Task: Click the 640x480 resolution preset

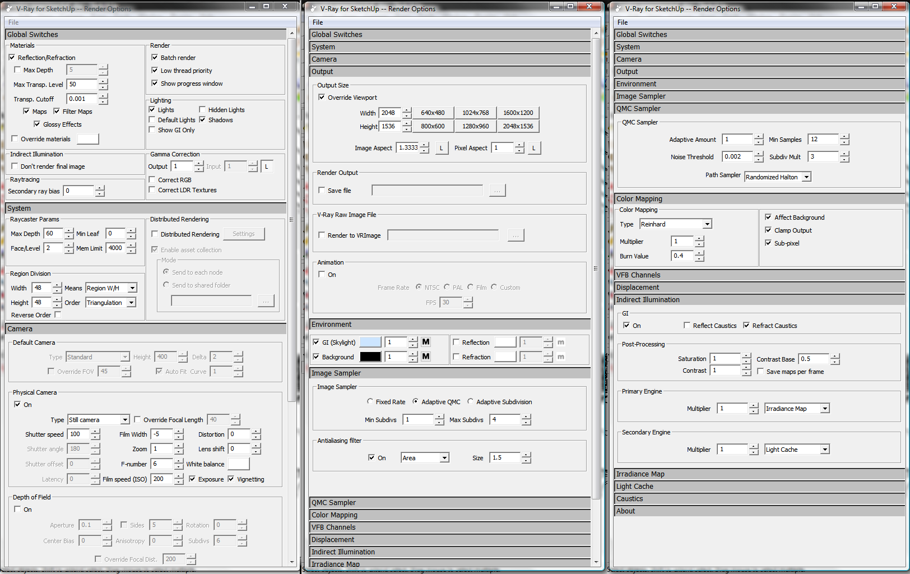Action: [x=433, y=113]
